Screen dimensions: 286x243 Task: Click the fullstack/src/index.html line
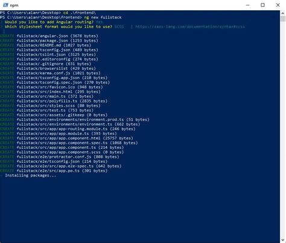[50, 92]
